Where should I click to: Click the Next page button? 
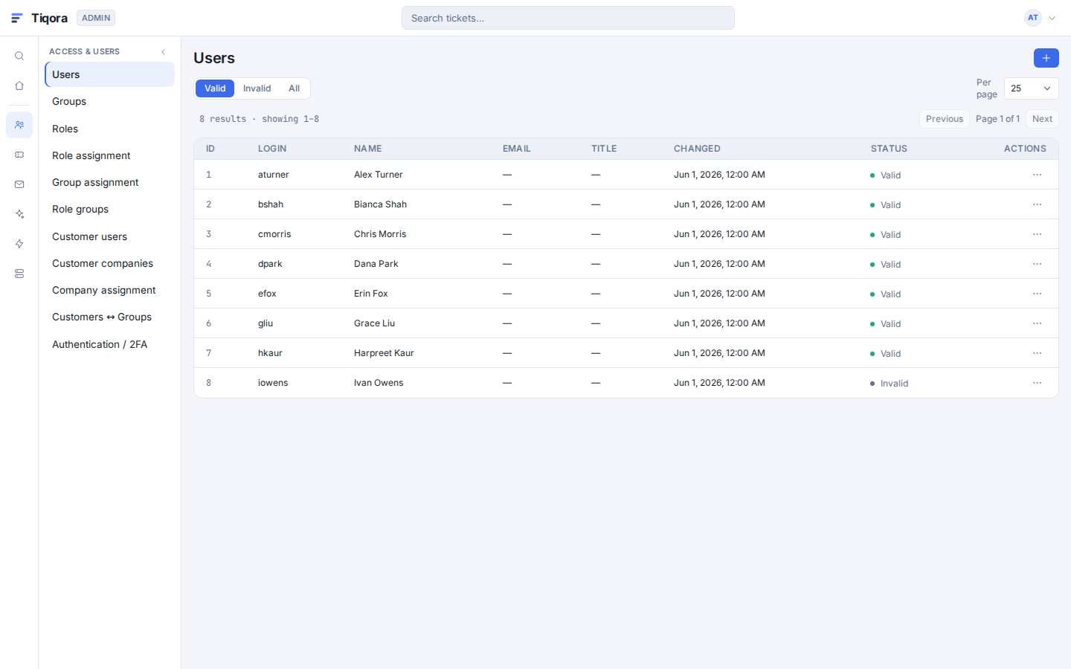(x=1042, y=119)
